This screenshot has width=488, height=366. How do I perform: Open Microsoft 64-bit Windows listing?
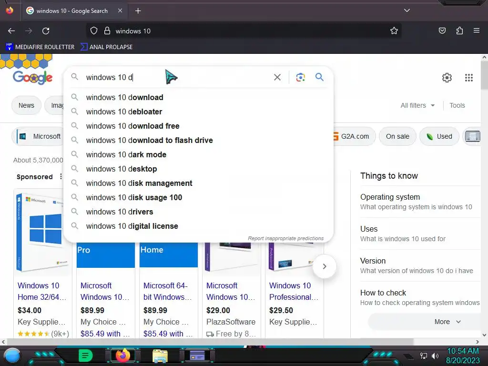pyautogui.click(x=167, y=291)
